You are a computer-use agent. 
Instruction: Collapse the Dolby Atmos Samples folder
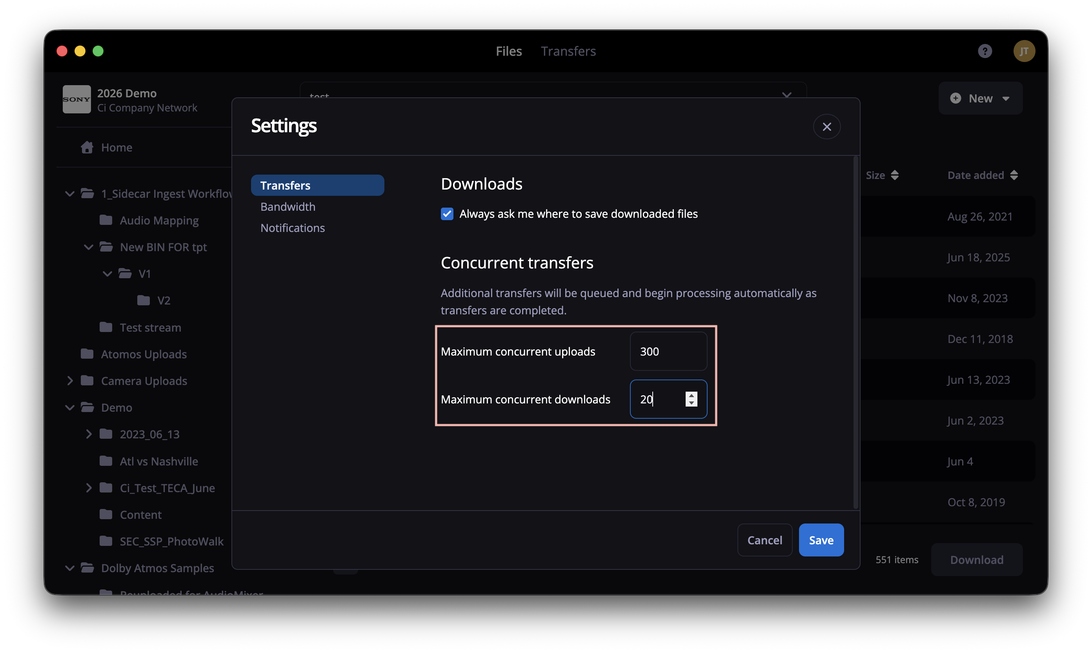69,567
